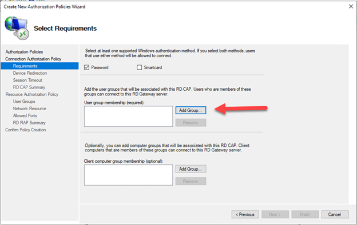Go to Connection Authorization Policy step
Screen dimensions: 357x225
[33, 59]
